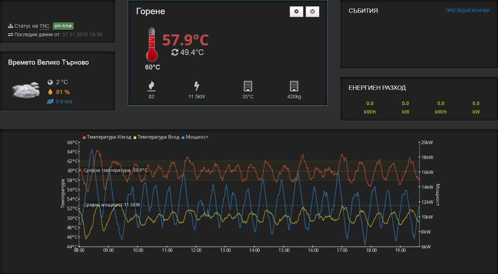Open the settings gear in Горене panel

point(296,12)
